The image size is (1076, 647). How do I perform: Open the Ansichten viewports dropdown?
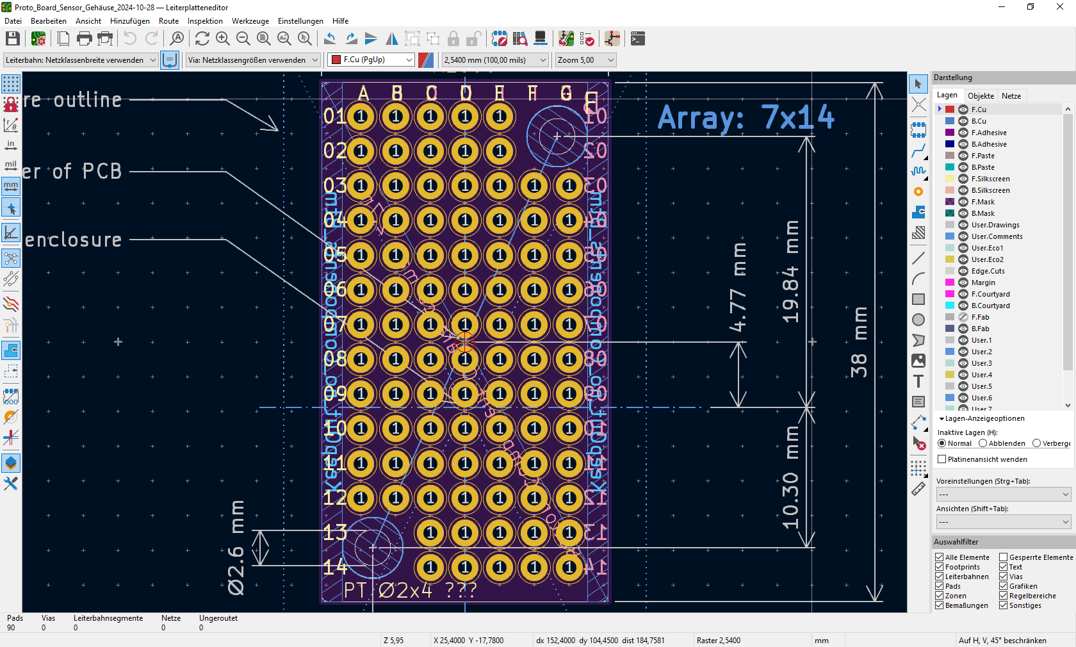click(x=1003, y=522)
